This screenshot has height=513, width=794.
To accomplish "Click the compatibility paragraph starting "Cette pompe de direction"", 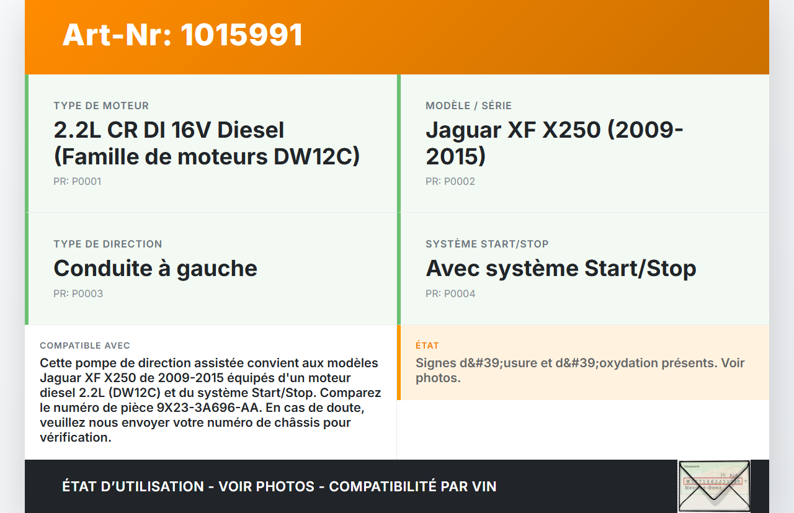I will point(210,400).
